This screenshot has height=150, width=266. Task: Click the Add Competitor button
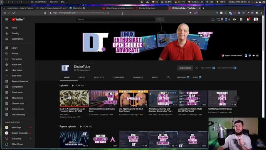coord(227,68)
